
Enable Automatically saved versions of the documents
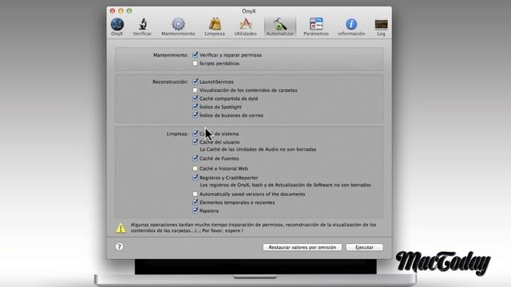pos(195,194)
